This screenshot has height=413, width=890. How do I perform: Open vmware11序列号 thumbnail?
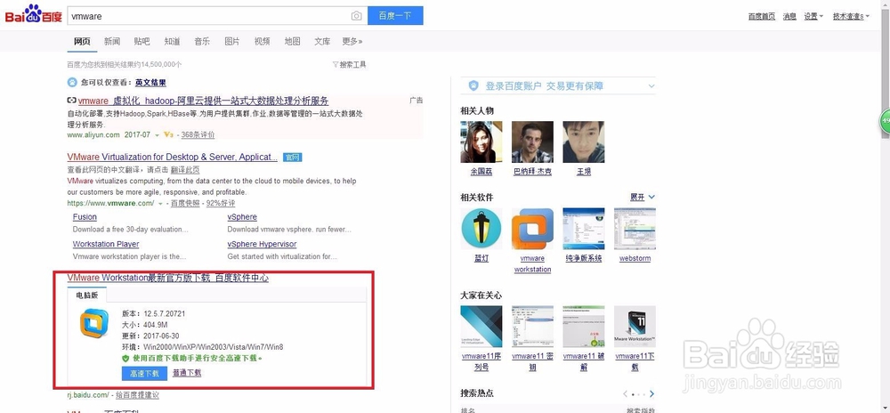pyautogui.click(x=481, y=327)
